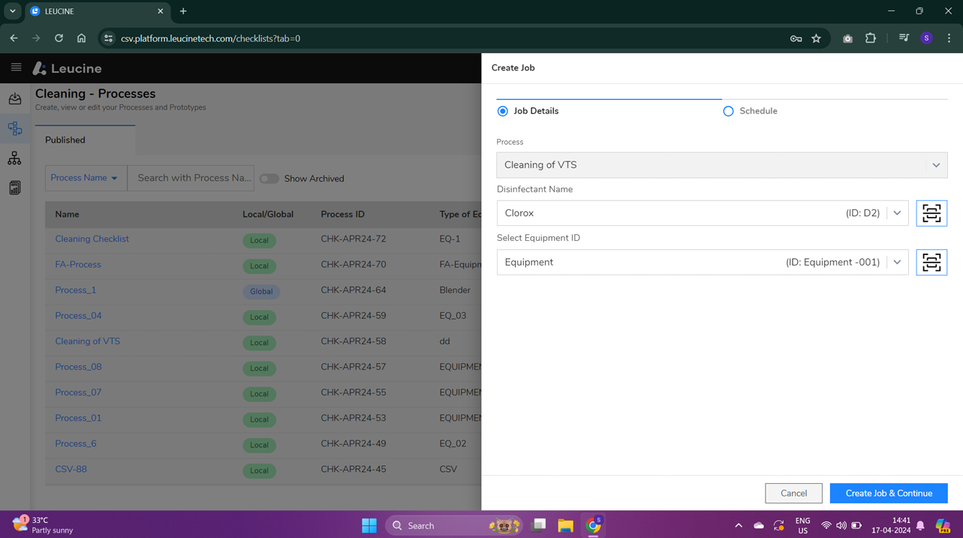Screen dimensions: 963x538
Task: Close the LEUCINE browser tab
Action: [x=160, y=11]
